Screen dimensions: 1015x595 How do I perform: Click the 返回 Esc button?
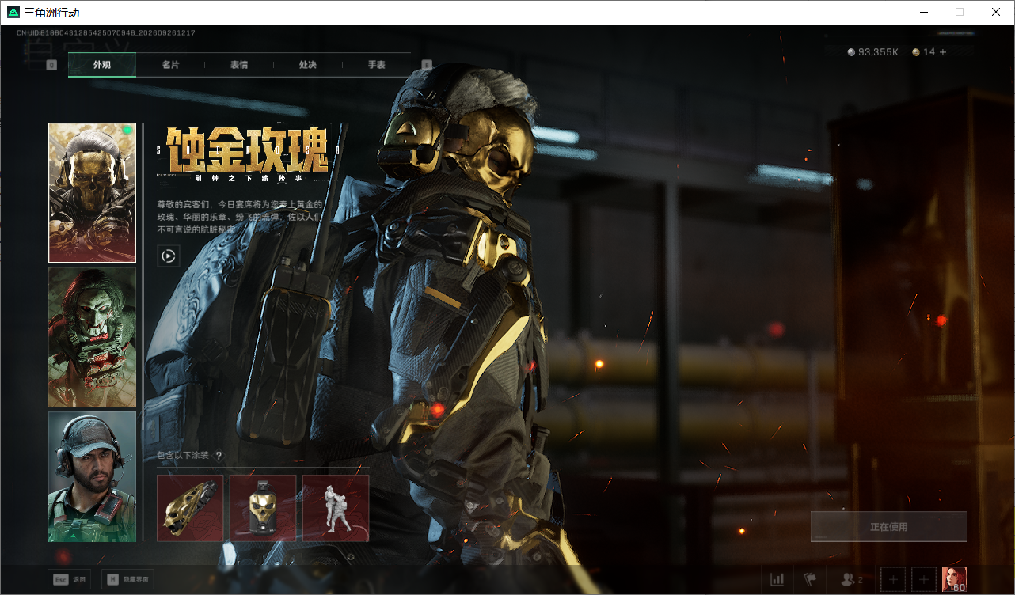[70, 580]
